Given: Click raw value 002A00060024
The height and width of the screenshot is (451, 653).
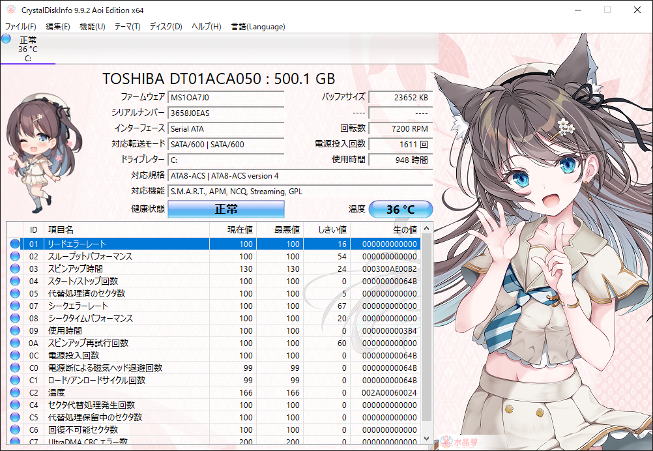Looking at the screenshot, I should pyautogui.click(x=389, y=393).
